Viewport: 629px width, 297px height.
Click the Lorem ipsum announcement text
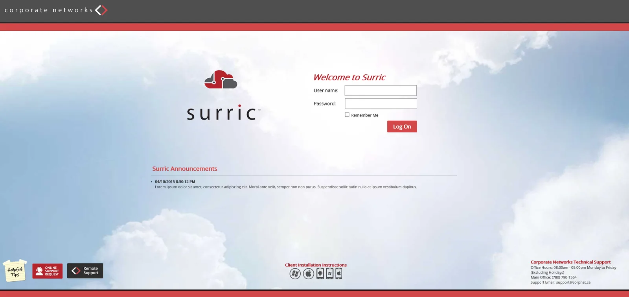click(x=286, y=187)
